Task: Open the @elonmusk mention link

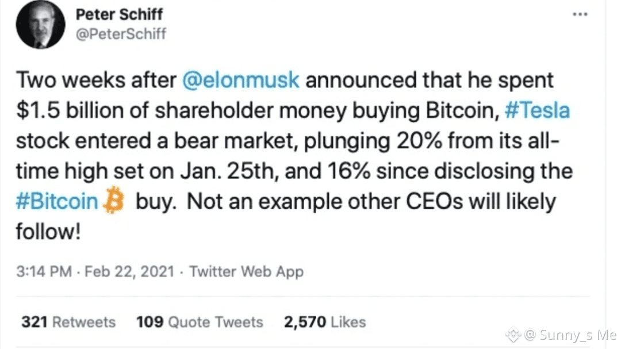Action: 241,80
